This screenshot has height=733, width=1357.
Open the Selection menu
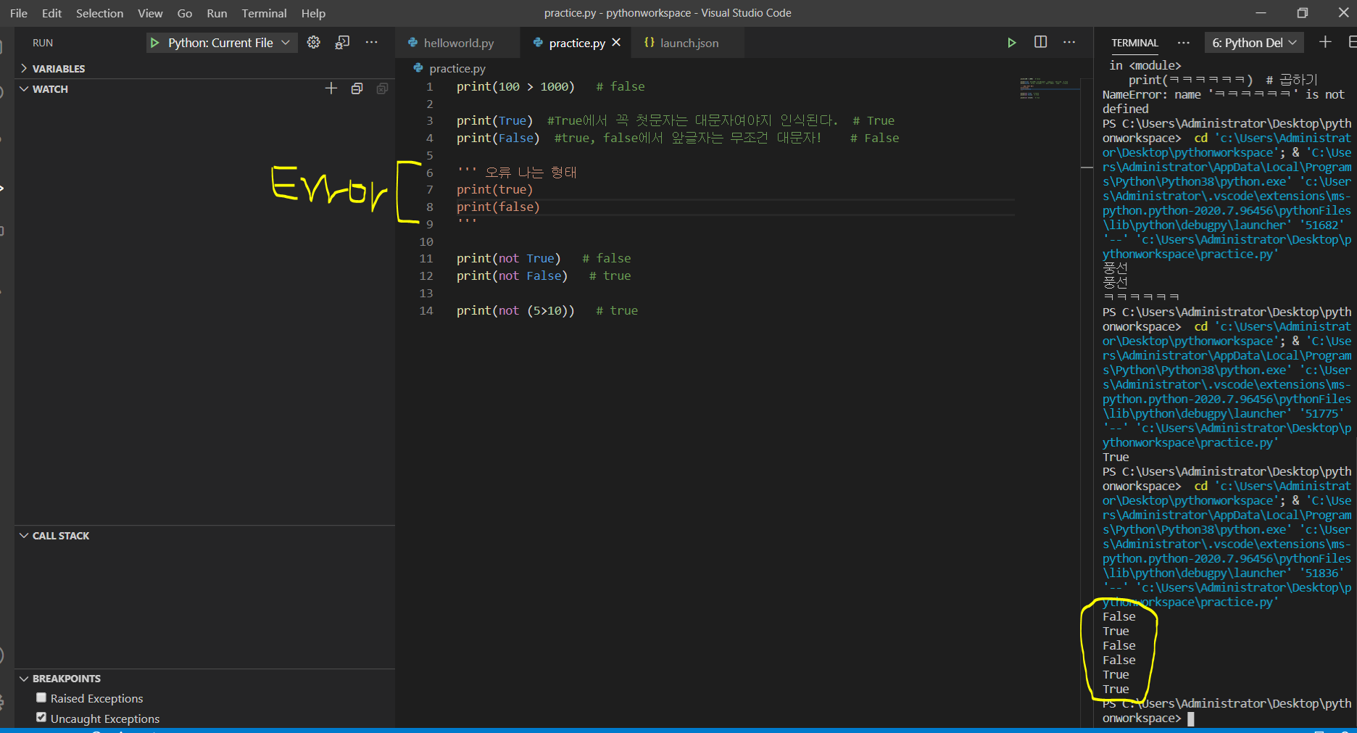pyautogui.click(x=99, y=13)
